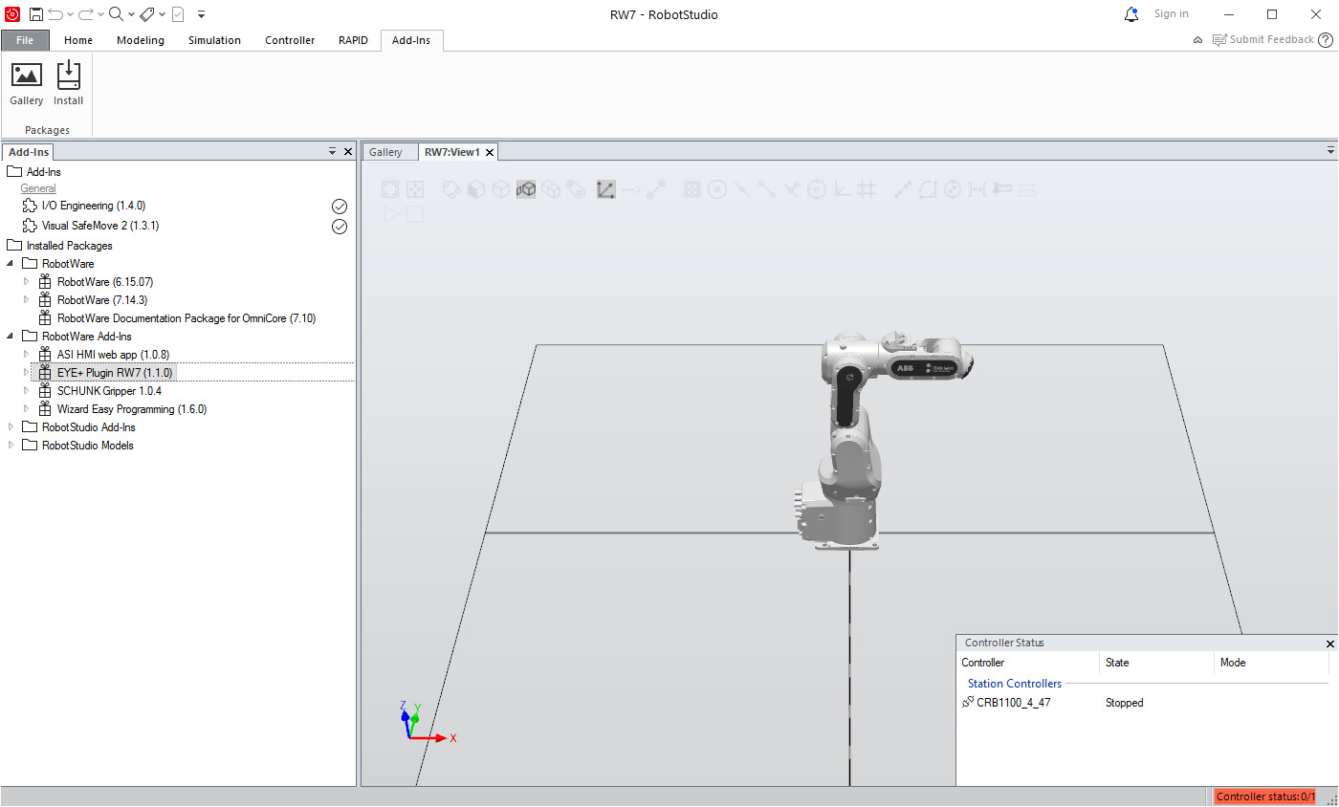Close the RW7:View1 tab
The height and width of the screenshot is (807, 1339).
pyautogui.click(x=490, y=152)
